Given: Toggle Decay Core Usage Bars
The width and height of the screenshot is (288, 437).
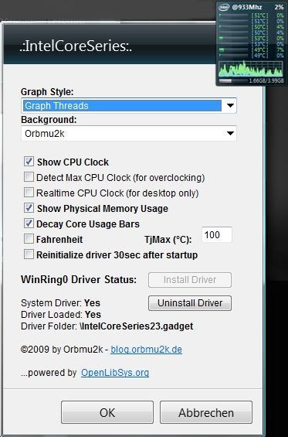Looking at the screenshot, I should [29, 224].
